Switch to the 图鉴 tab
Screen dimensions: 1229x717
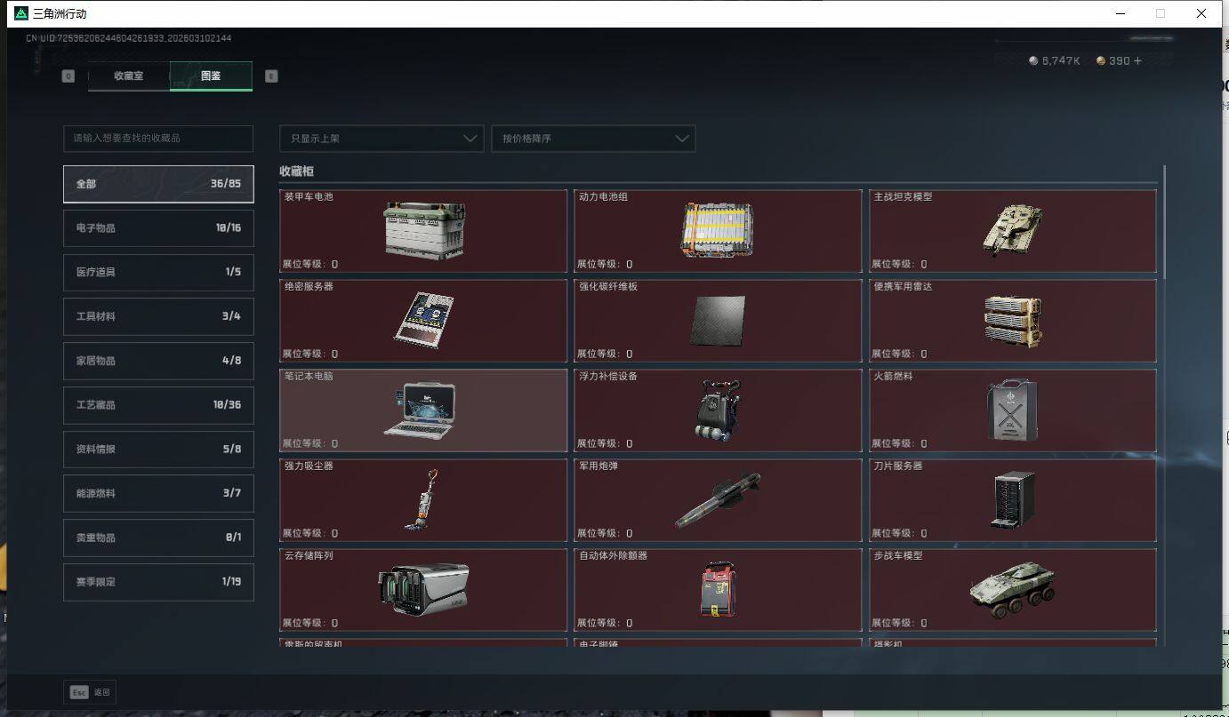(211, 76)
